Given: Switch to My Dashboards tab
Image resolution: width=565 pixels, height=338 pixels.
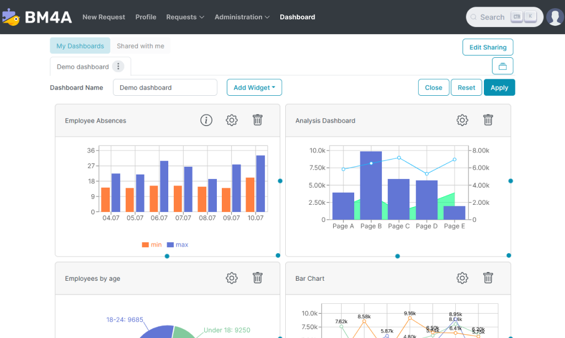Looking at the screenshot, I should click(x=80, y=46).
